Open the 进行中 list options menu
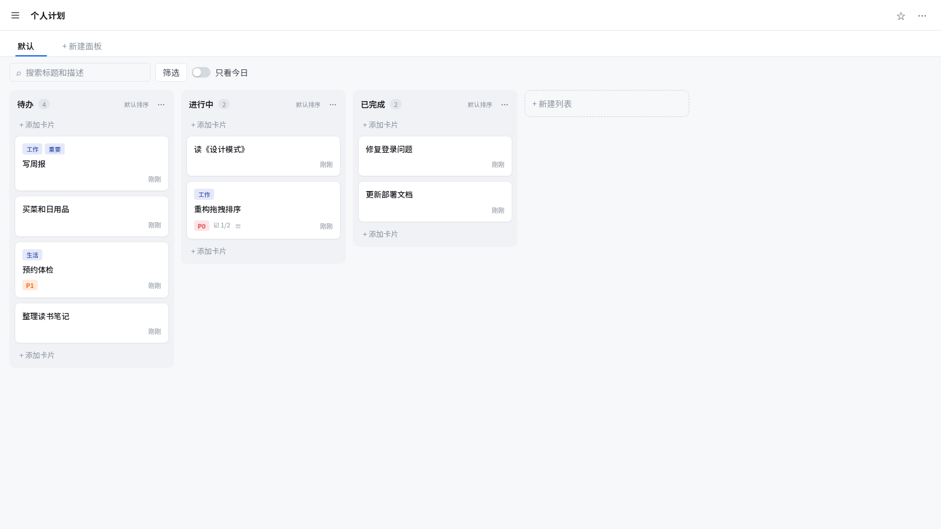 click(333, 105)
